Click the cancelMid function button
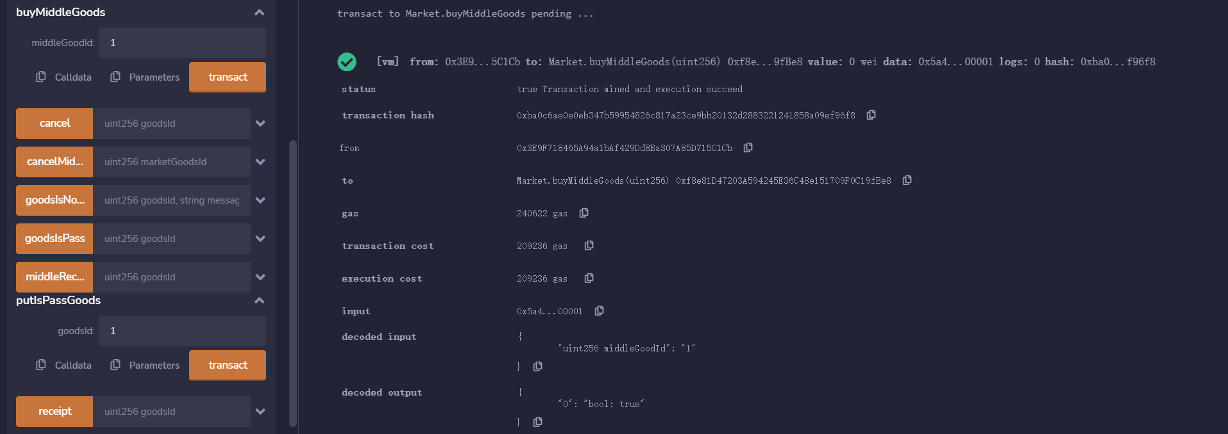The height and width of the screenshot is (434, 1228). (x=55, y=161)
